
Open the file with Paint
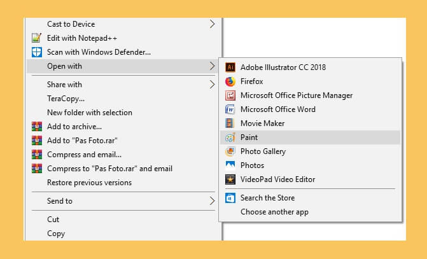coord(310,137)
